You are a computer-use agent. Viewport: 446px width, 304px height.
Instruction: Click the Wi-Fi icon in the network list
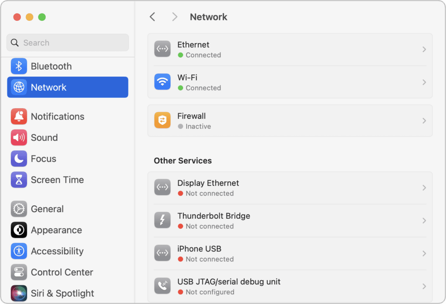[x=162, y=82]
